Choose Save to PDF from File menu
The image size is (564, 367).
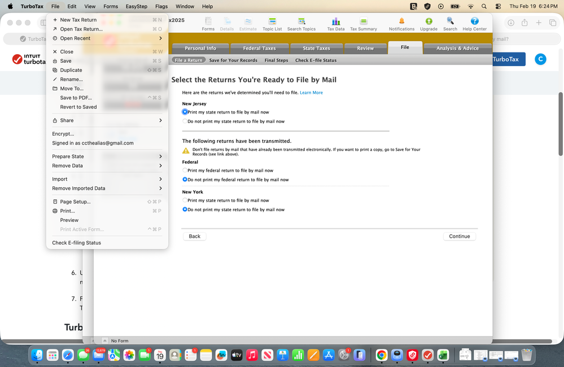coord(76,98)
